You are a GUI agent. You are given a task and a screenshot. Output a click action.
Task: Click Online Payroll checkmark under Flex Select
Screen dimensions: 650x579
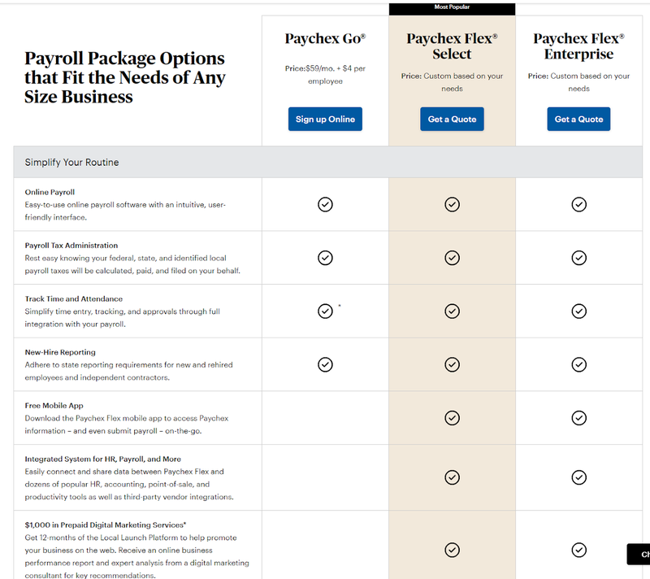click(x=453, y=204)
